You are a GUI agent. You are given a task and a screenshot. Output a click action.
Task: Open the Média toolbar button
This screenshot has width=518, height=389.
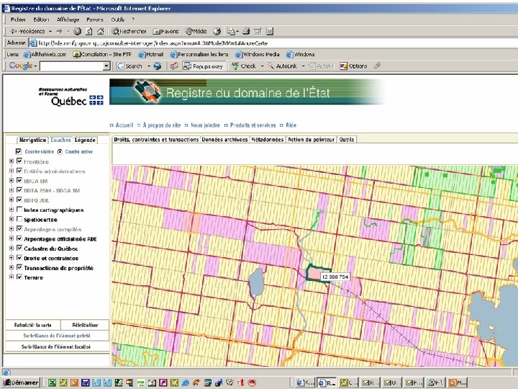click(196, 32)
